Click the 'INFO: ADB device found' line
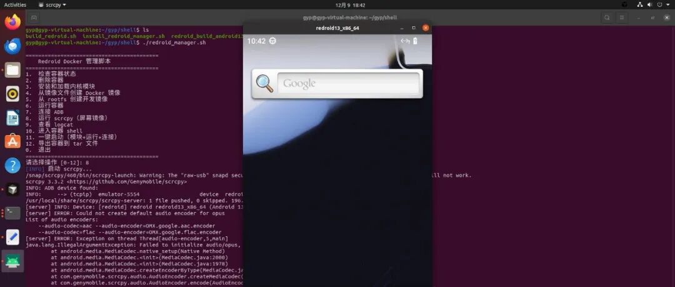This screenshot has width=675, height=287. pyautogui.click(x=62, y=188)
